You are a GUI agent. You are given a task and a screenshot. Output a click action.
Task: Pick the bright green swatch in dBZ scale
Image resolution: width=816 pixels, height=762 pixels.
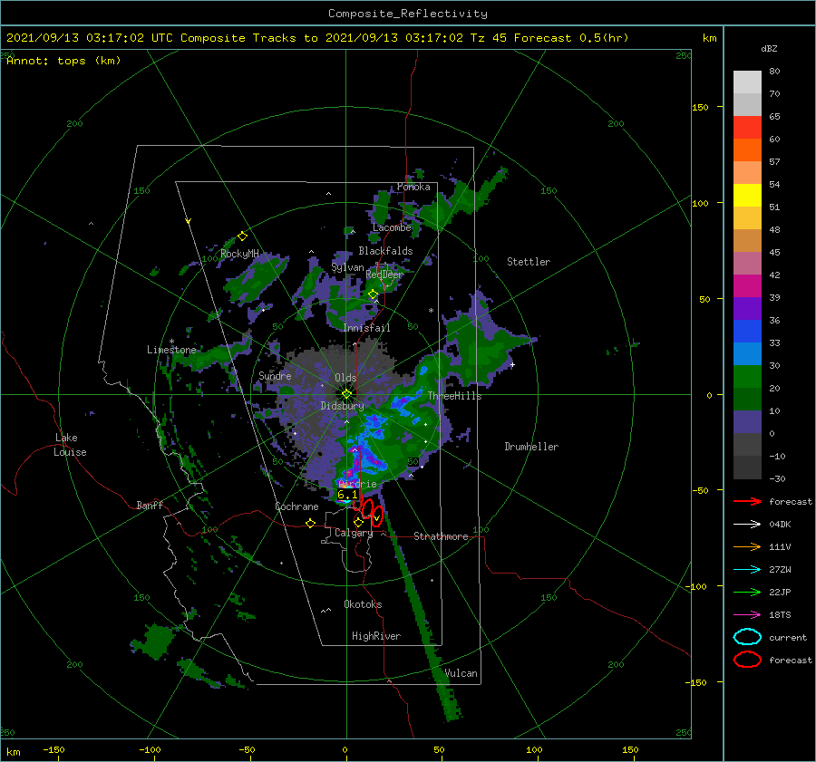click(x=747, y=377)
